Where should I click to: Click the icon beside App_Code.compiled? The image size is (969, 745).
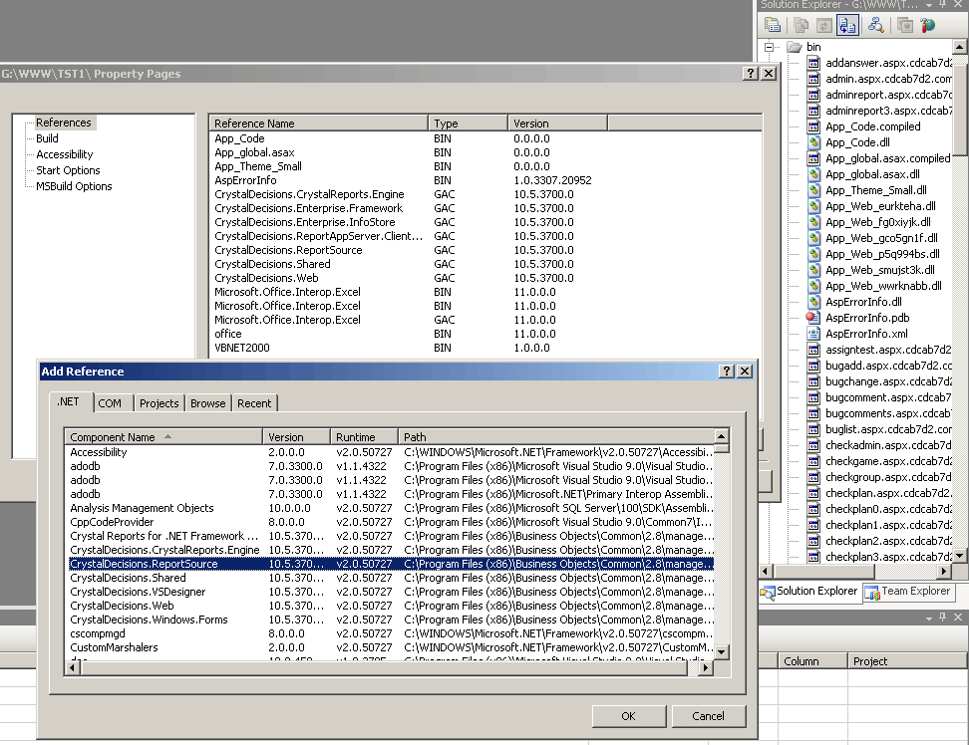tap(813, 126)
